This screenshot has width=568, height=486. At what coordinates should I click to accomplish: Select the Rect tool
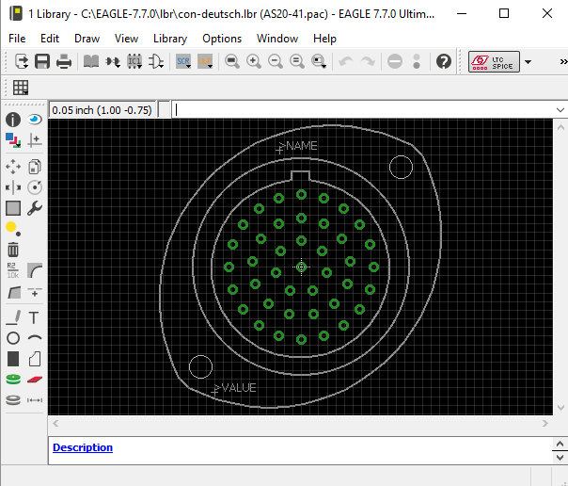(x=13, y=359)
